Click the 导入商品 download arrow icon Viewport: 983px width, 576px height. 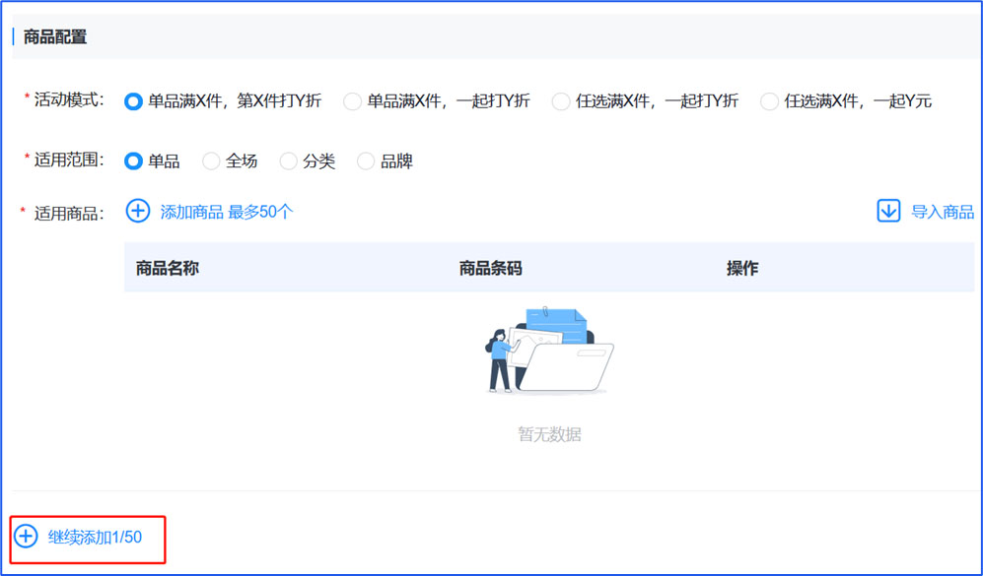[x=888, y=211]
